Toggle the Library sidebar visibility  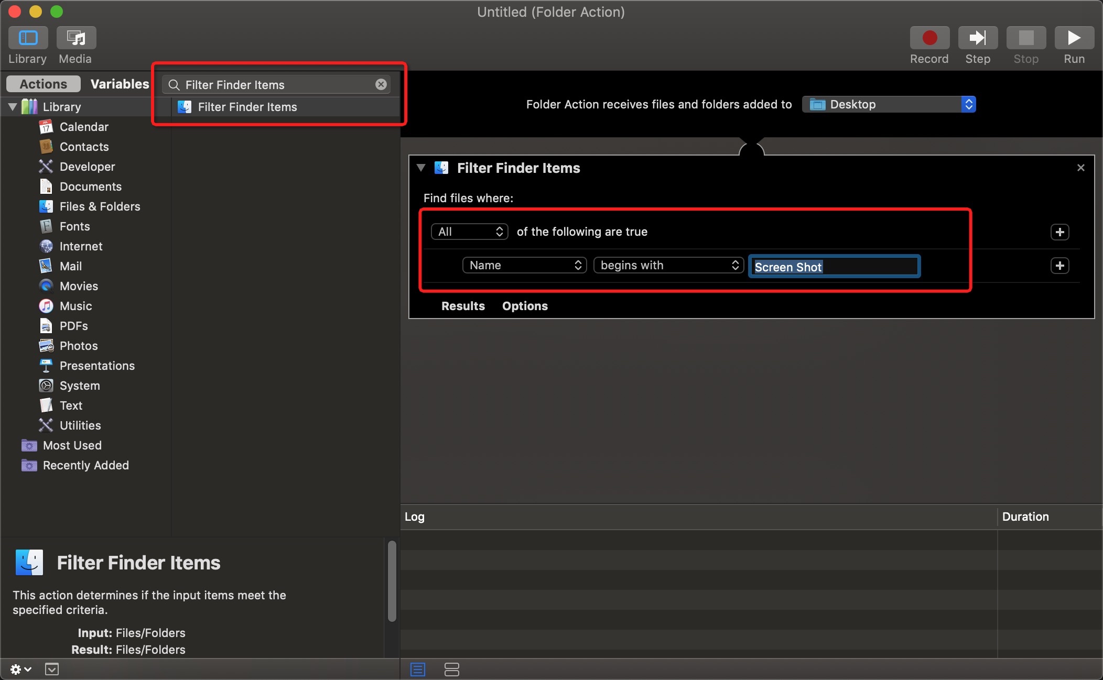[28, 38]
